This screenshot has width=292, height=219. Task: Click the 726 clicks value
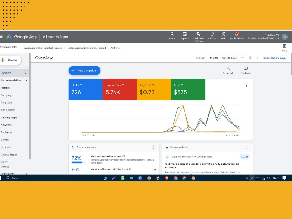(x=76, y=92)
